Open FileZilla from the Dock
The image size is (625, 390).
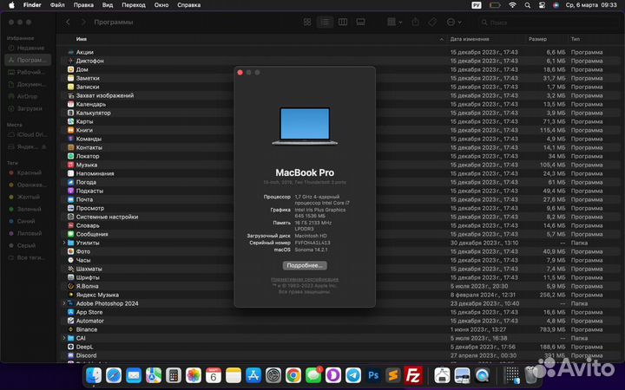(413, 375)
